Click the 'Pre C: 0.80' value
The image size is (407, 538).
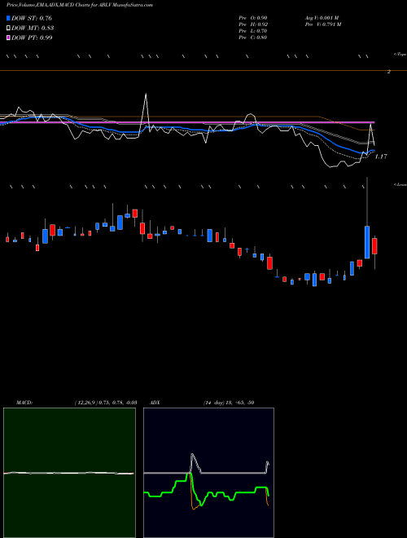coord(253,37)
